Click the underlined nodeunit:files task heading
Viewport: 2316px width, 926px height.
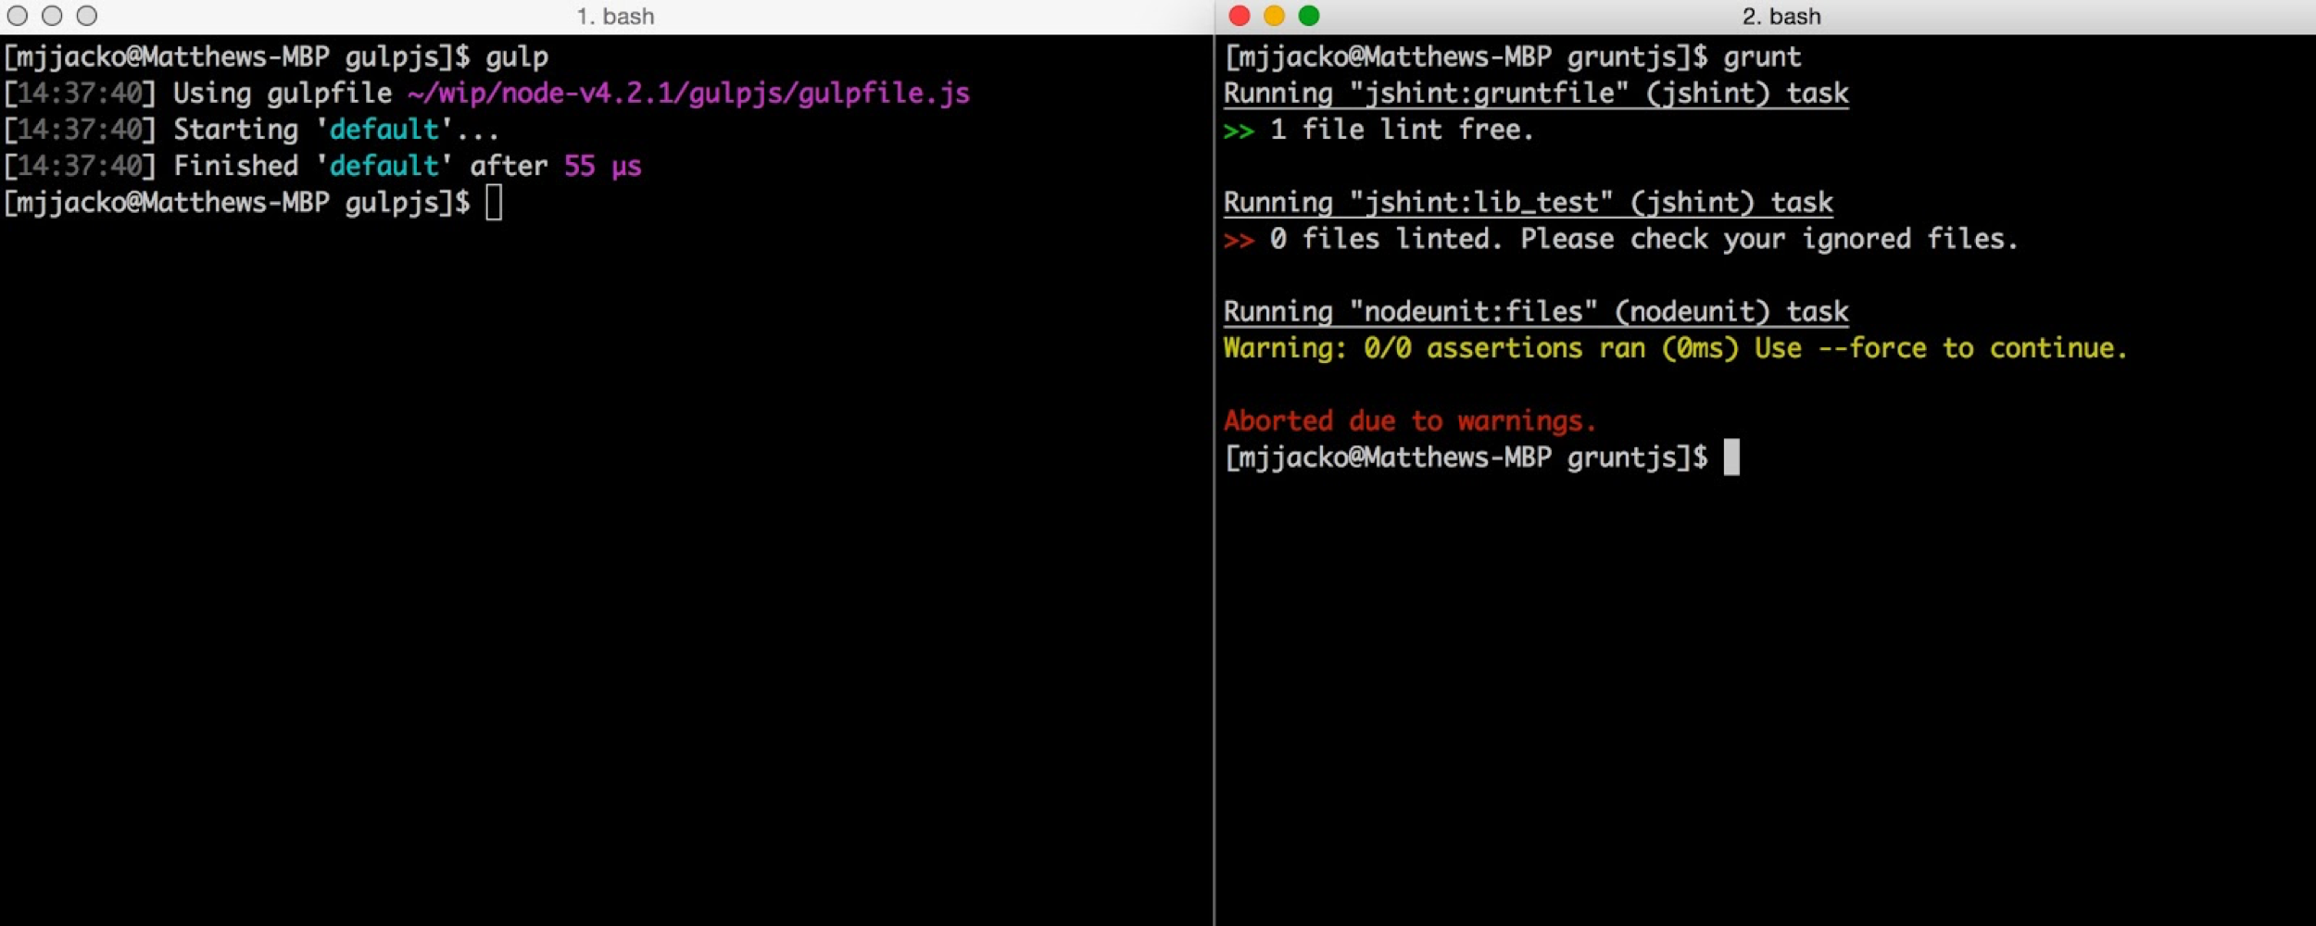[x=1535, y=312]
